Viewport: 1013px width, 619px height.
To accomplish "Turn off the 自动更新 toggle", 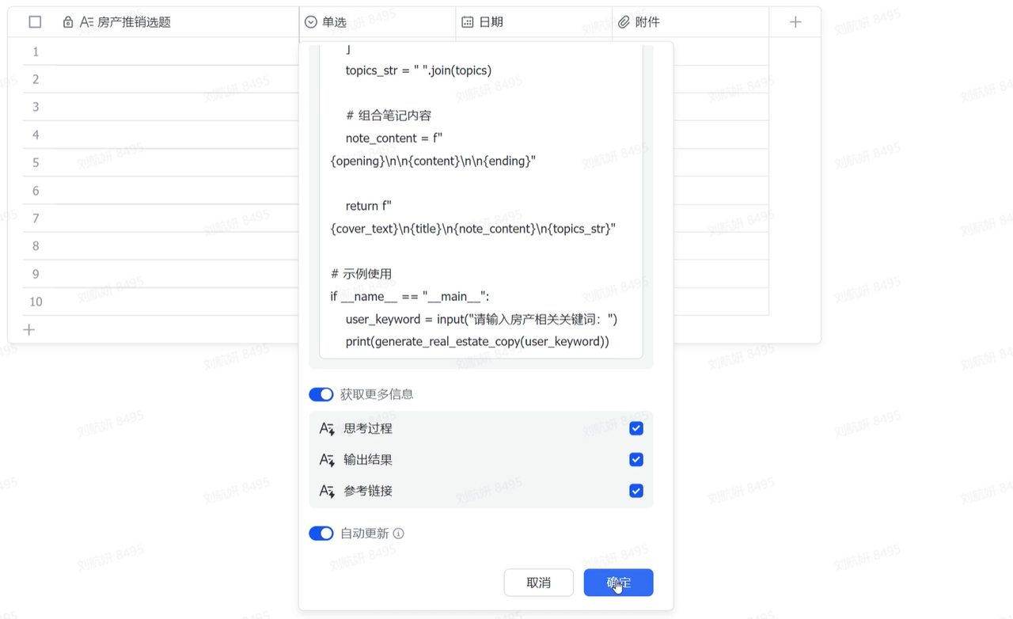I will click(x=321, y=533).
